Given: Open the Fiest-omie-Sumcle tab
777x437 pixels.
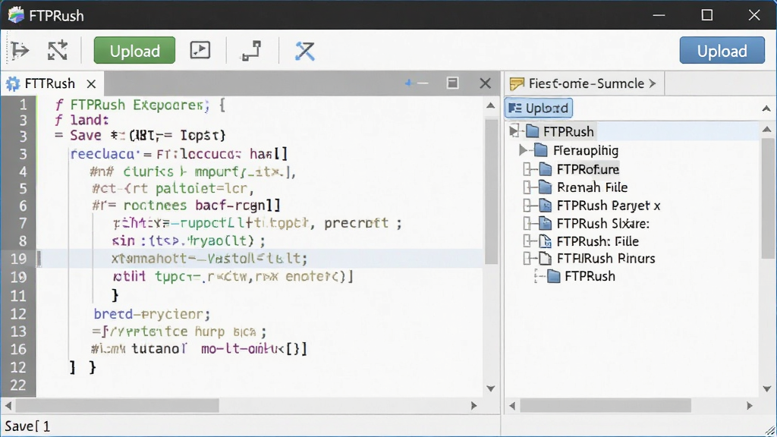Looking at the screenshot, I should tap(586, 83).
